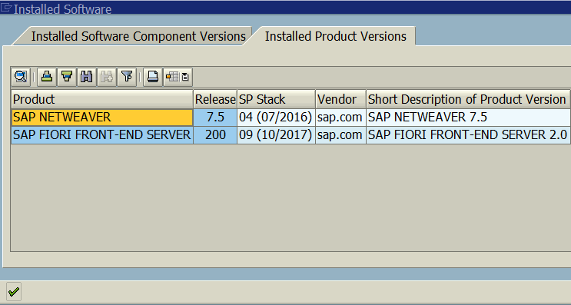571x305 pixels.
Task: Click the Release column header
Action: click(215, 99)
